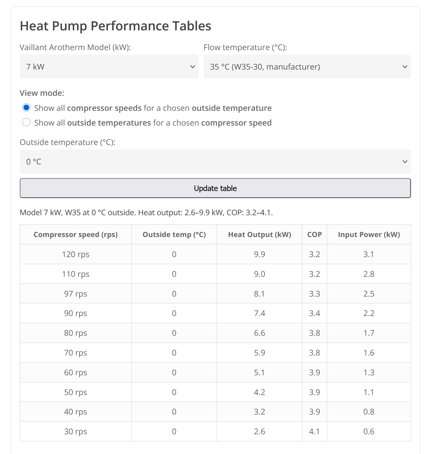
Task: Choose the show all outside temperatures radio
Action: coord(26,122)
